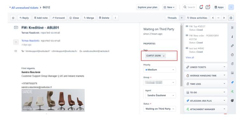Star this ticket with the star icon
Screen dimensions: 248x117
13,18
